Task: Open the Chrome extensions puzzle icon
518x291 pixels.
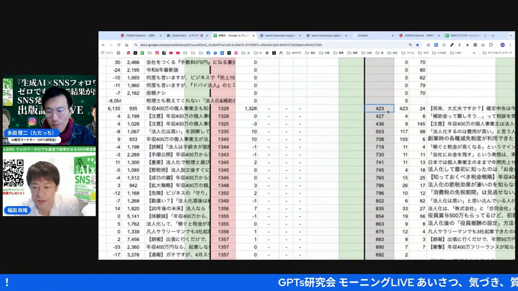Action: (x=491, y=45)
